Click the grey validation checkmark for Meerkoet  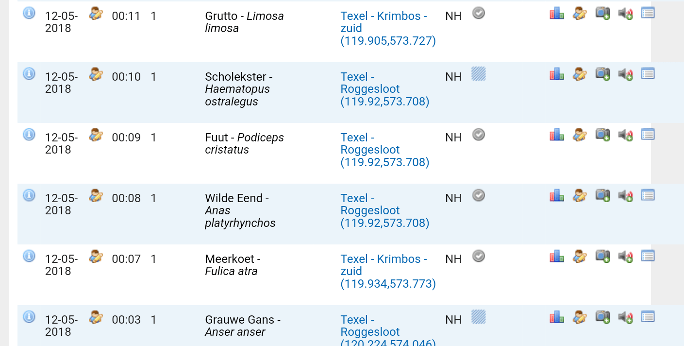coord(479,256)
